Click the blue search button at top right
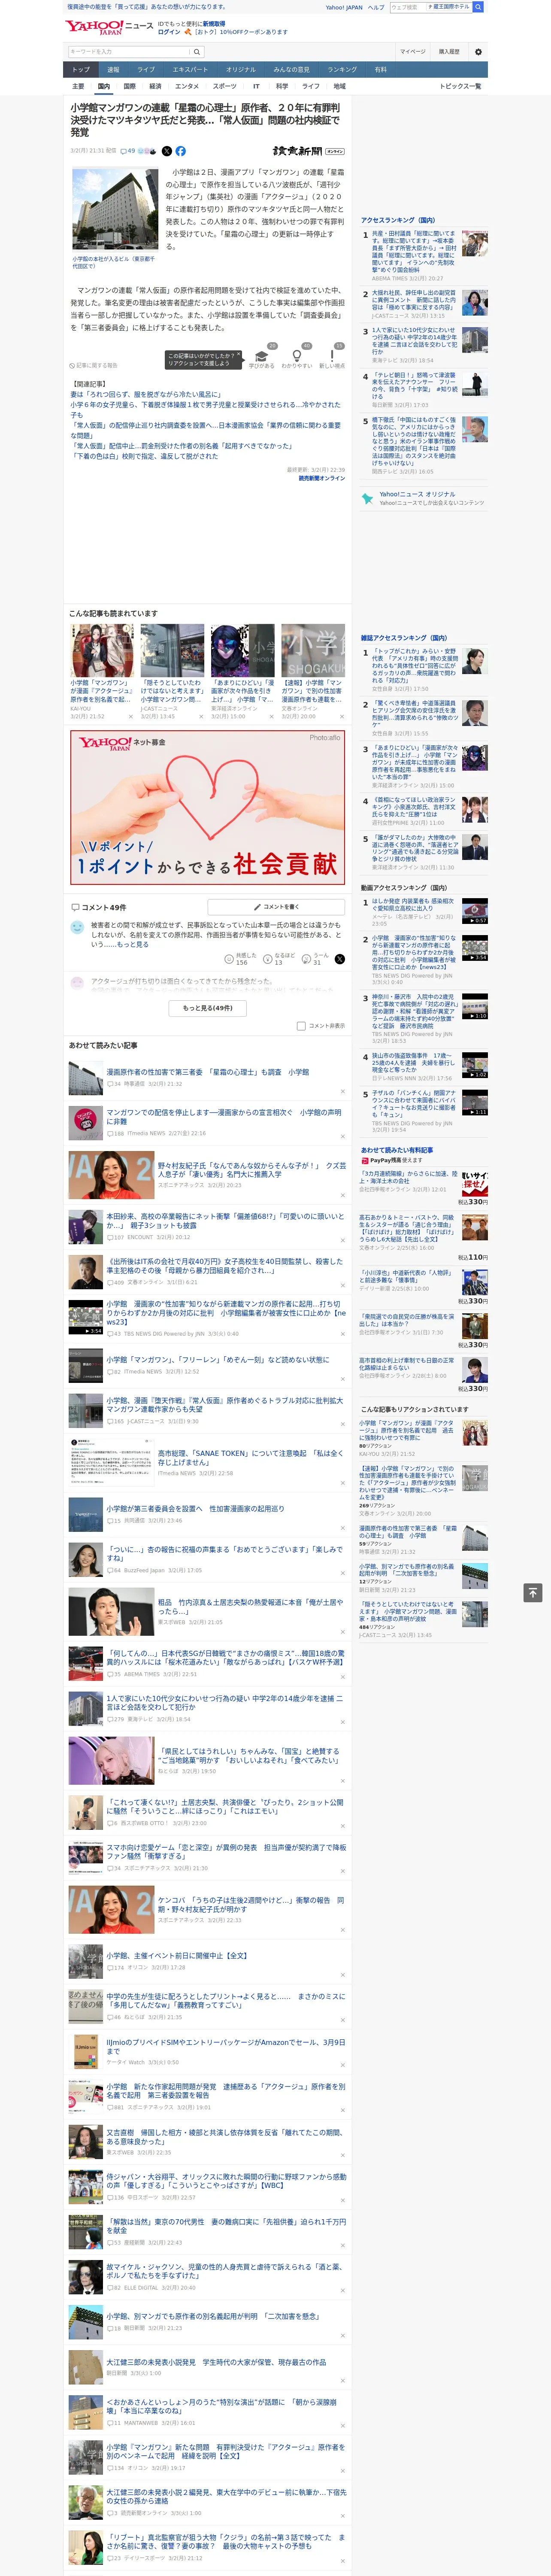Viewport: 551px width, 2576px height. coord(478,7)
